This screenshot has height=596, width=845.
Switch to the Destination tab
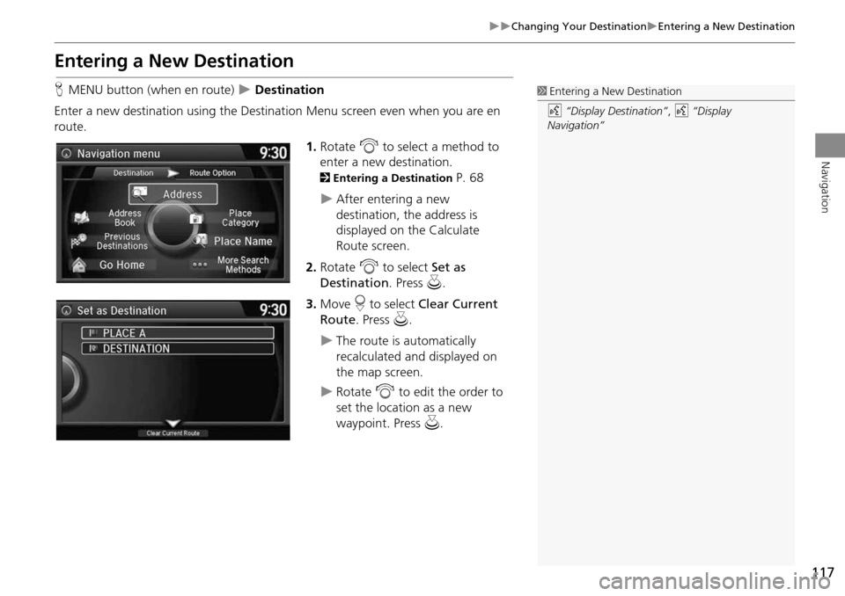(133, 173)
